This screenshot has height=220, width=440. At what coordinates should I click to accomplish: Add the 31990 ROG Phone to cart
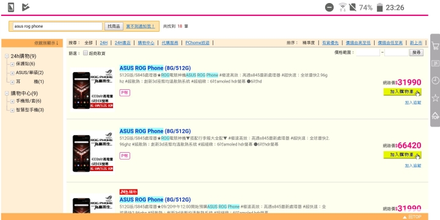(402, 92)
